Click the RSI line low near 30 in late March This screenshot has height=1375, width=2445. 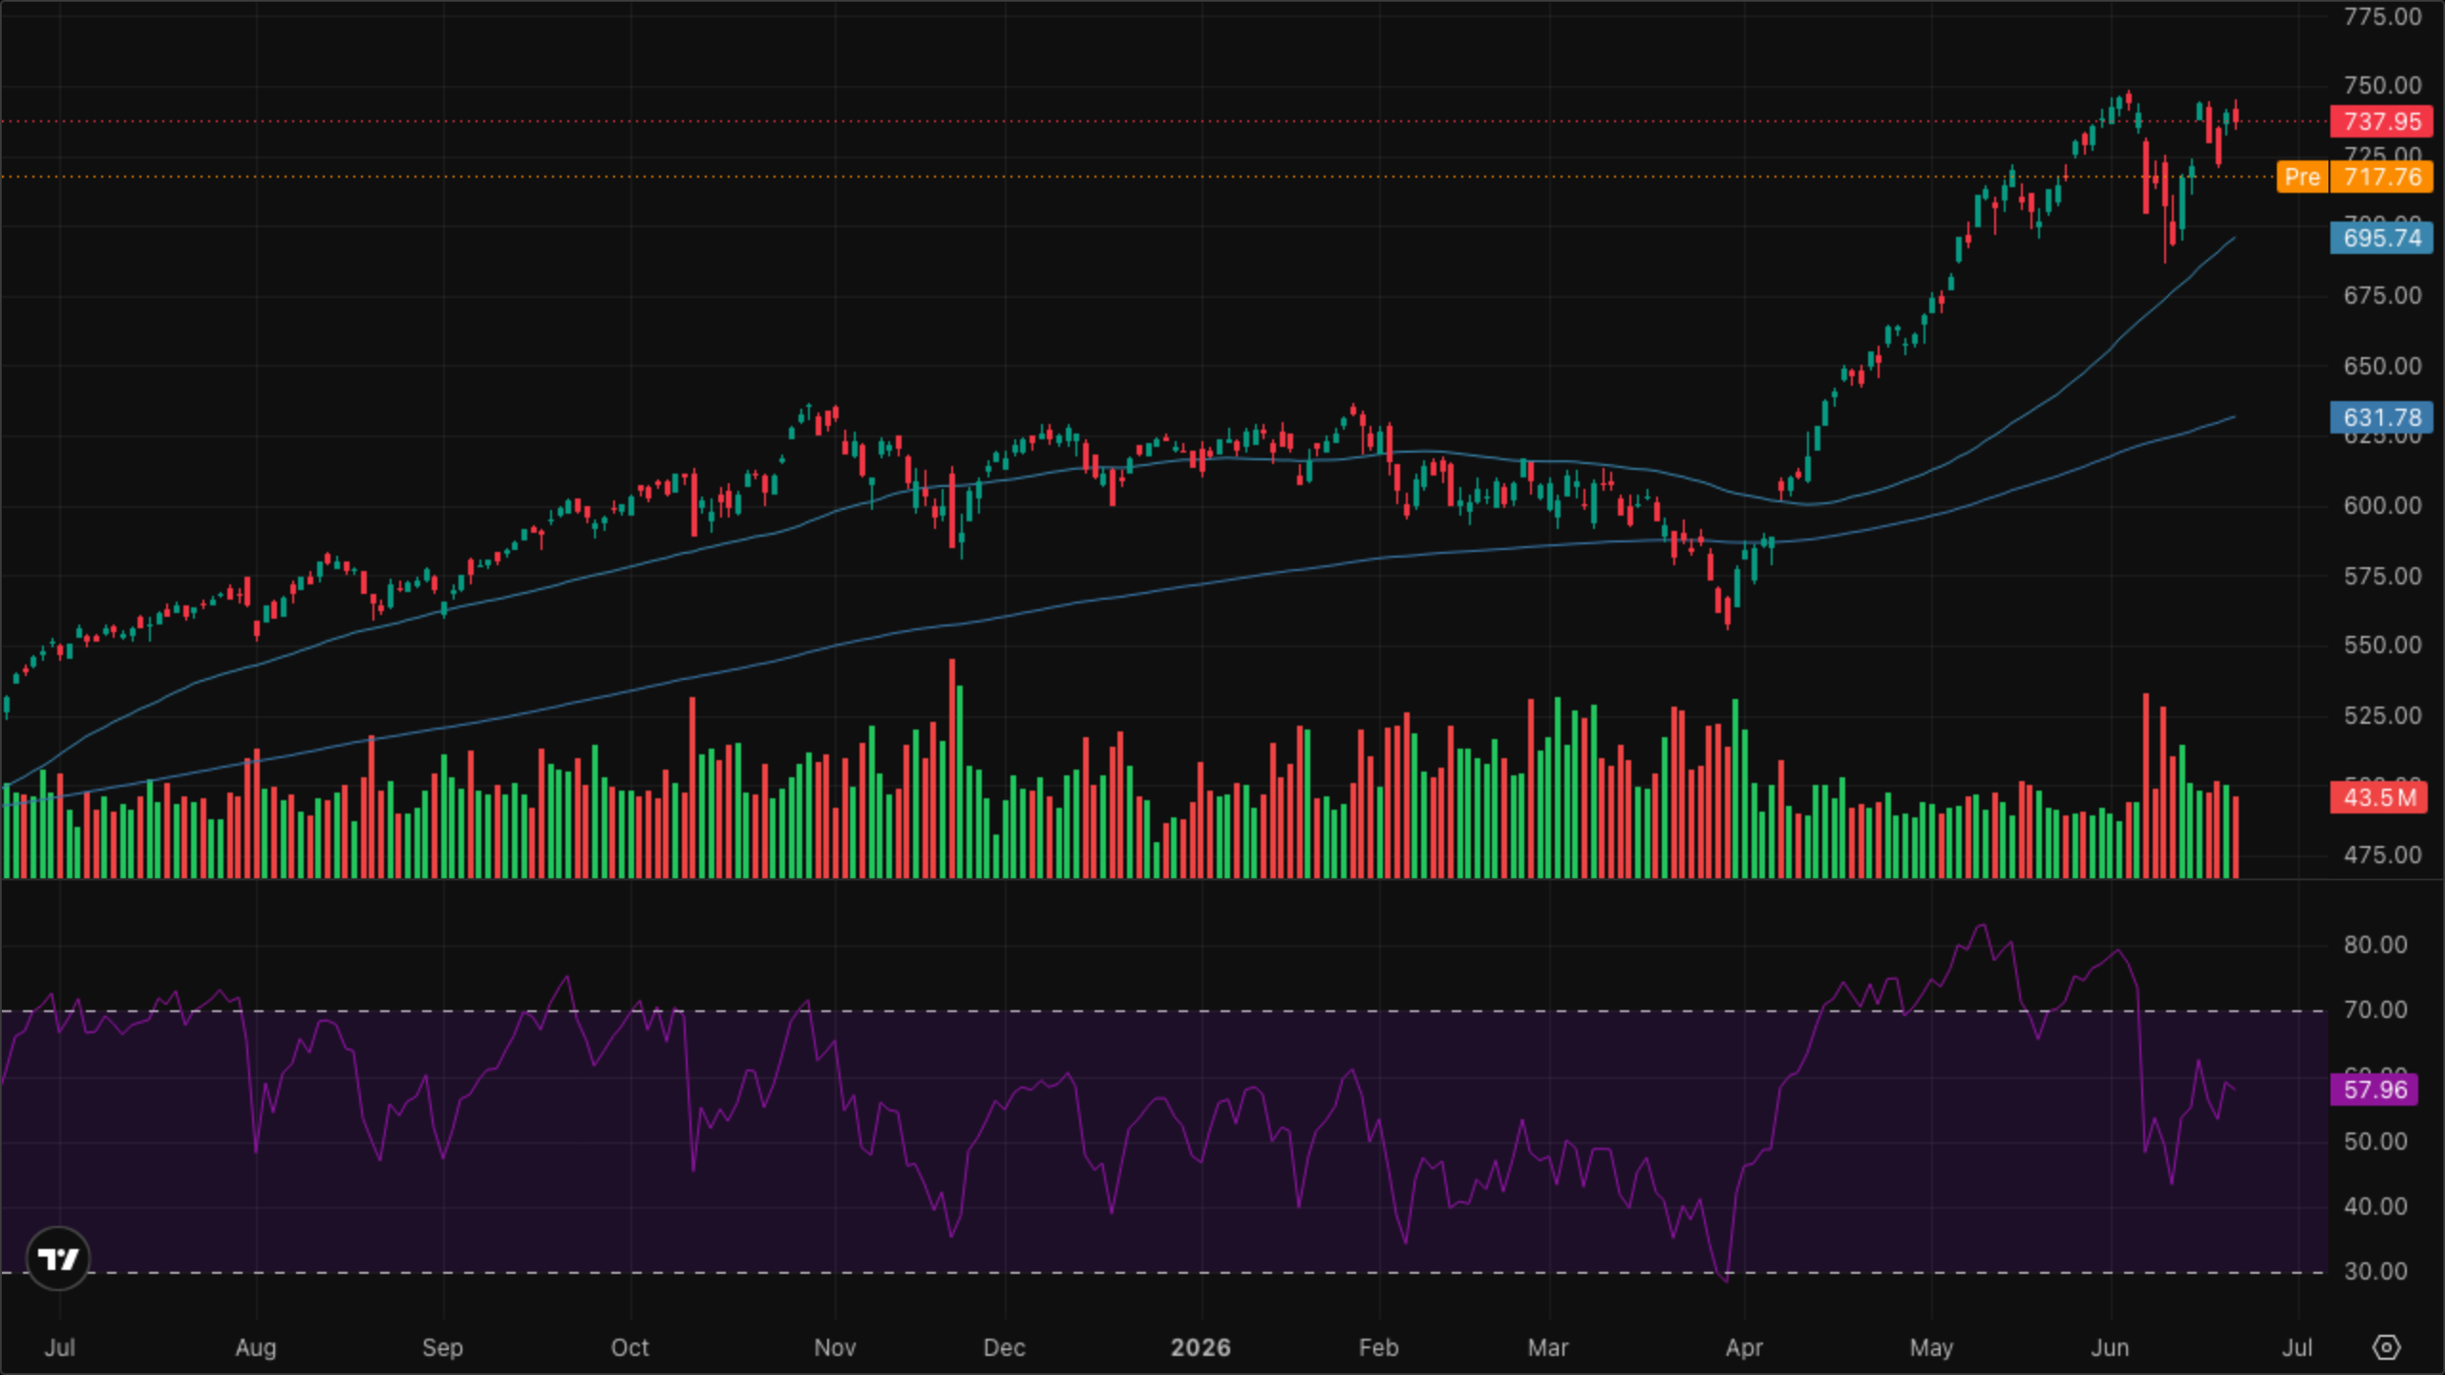[x=1726, y=1278]
